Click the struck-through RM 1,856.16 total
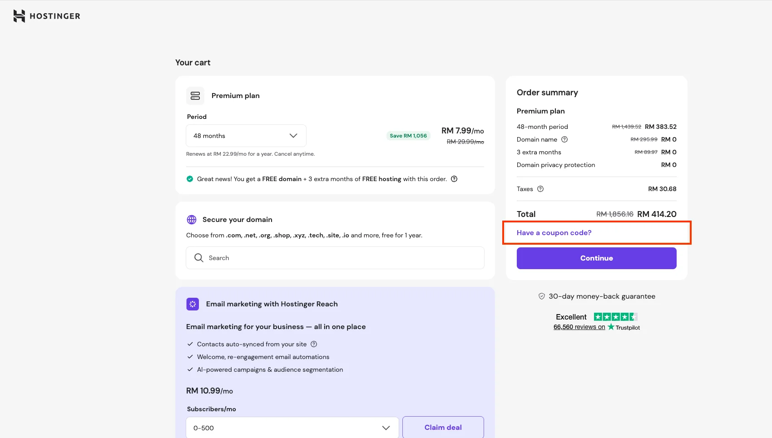 [615, 214]
